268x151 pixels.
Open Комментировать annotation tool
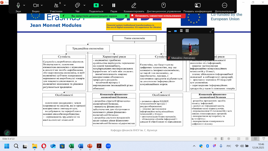point(134,7)
